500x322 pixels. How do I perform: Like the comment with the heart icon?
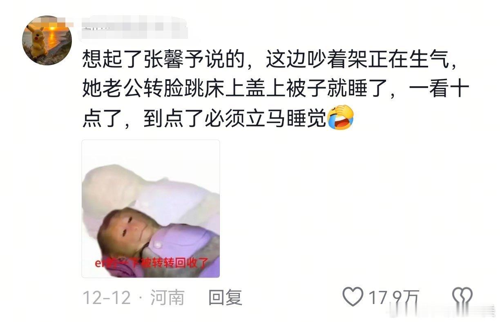coord(353,296)
